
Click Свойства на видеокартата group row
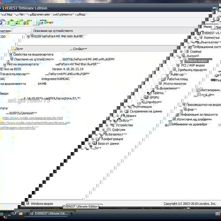point(33,54)
